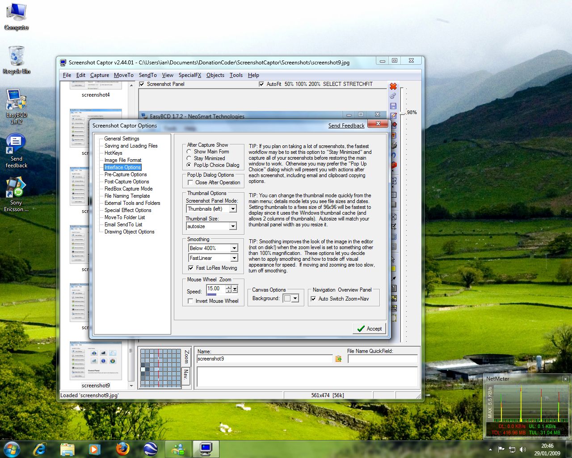Click the printer icon in side toolbar
Viewport: 572px width, 458px height.
tap(394, 145)
